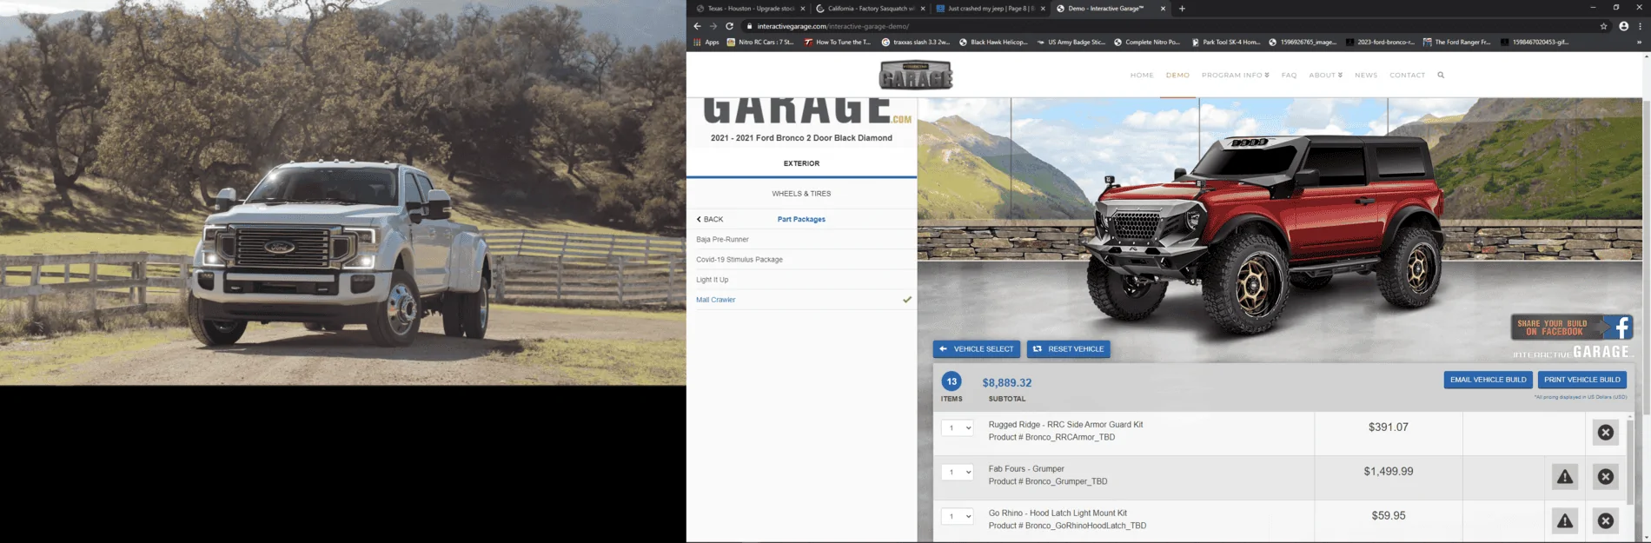Image resolution: width=1651 pixels, height=543 pixels.
Task: Click the browser forward arrow
Action: [x=713, y=26]
